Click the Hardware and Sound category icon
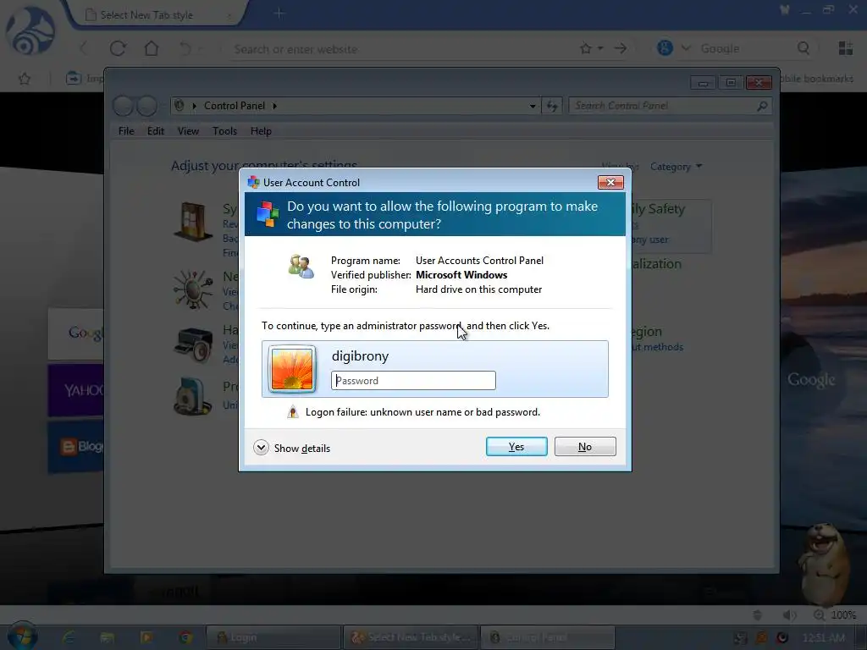Image resolution: width=867 pixels, height=650 pixels. pos(193,345)
